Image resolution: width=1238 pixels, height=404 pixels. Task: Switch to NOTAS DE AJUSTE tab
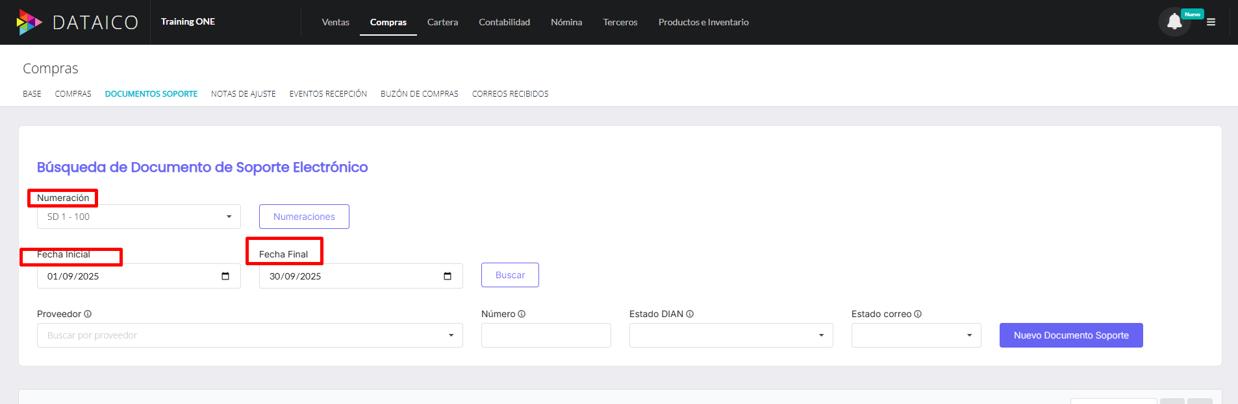point(244,94)
